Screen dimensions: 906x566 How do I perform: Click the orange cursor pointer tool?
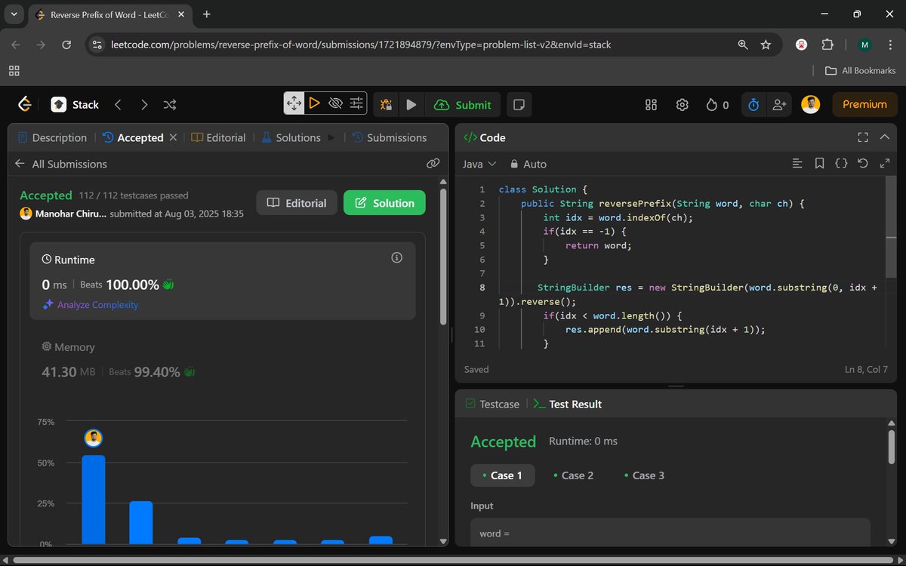point(315,103)
